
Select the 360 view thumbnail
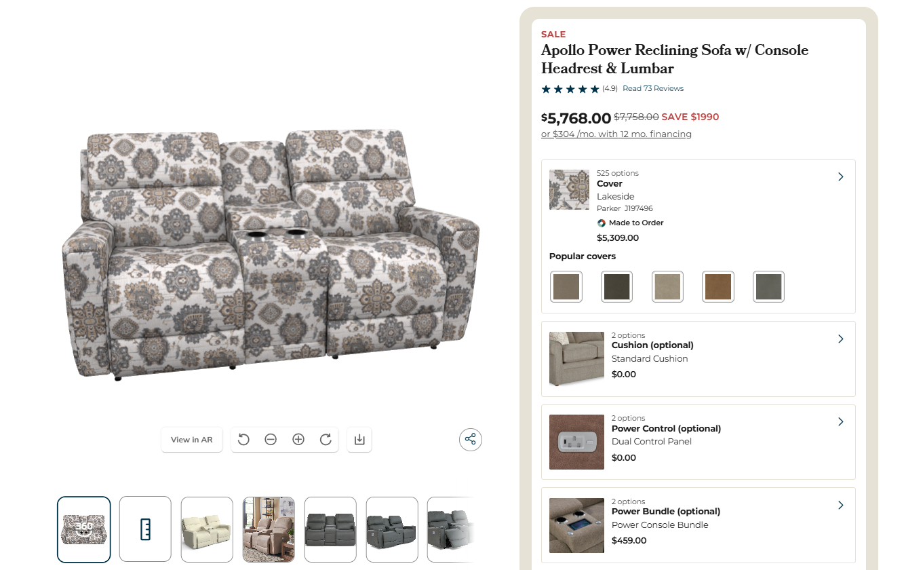coord(84,529)
